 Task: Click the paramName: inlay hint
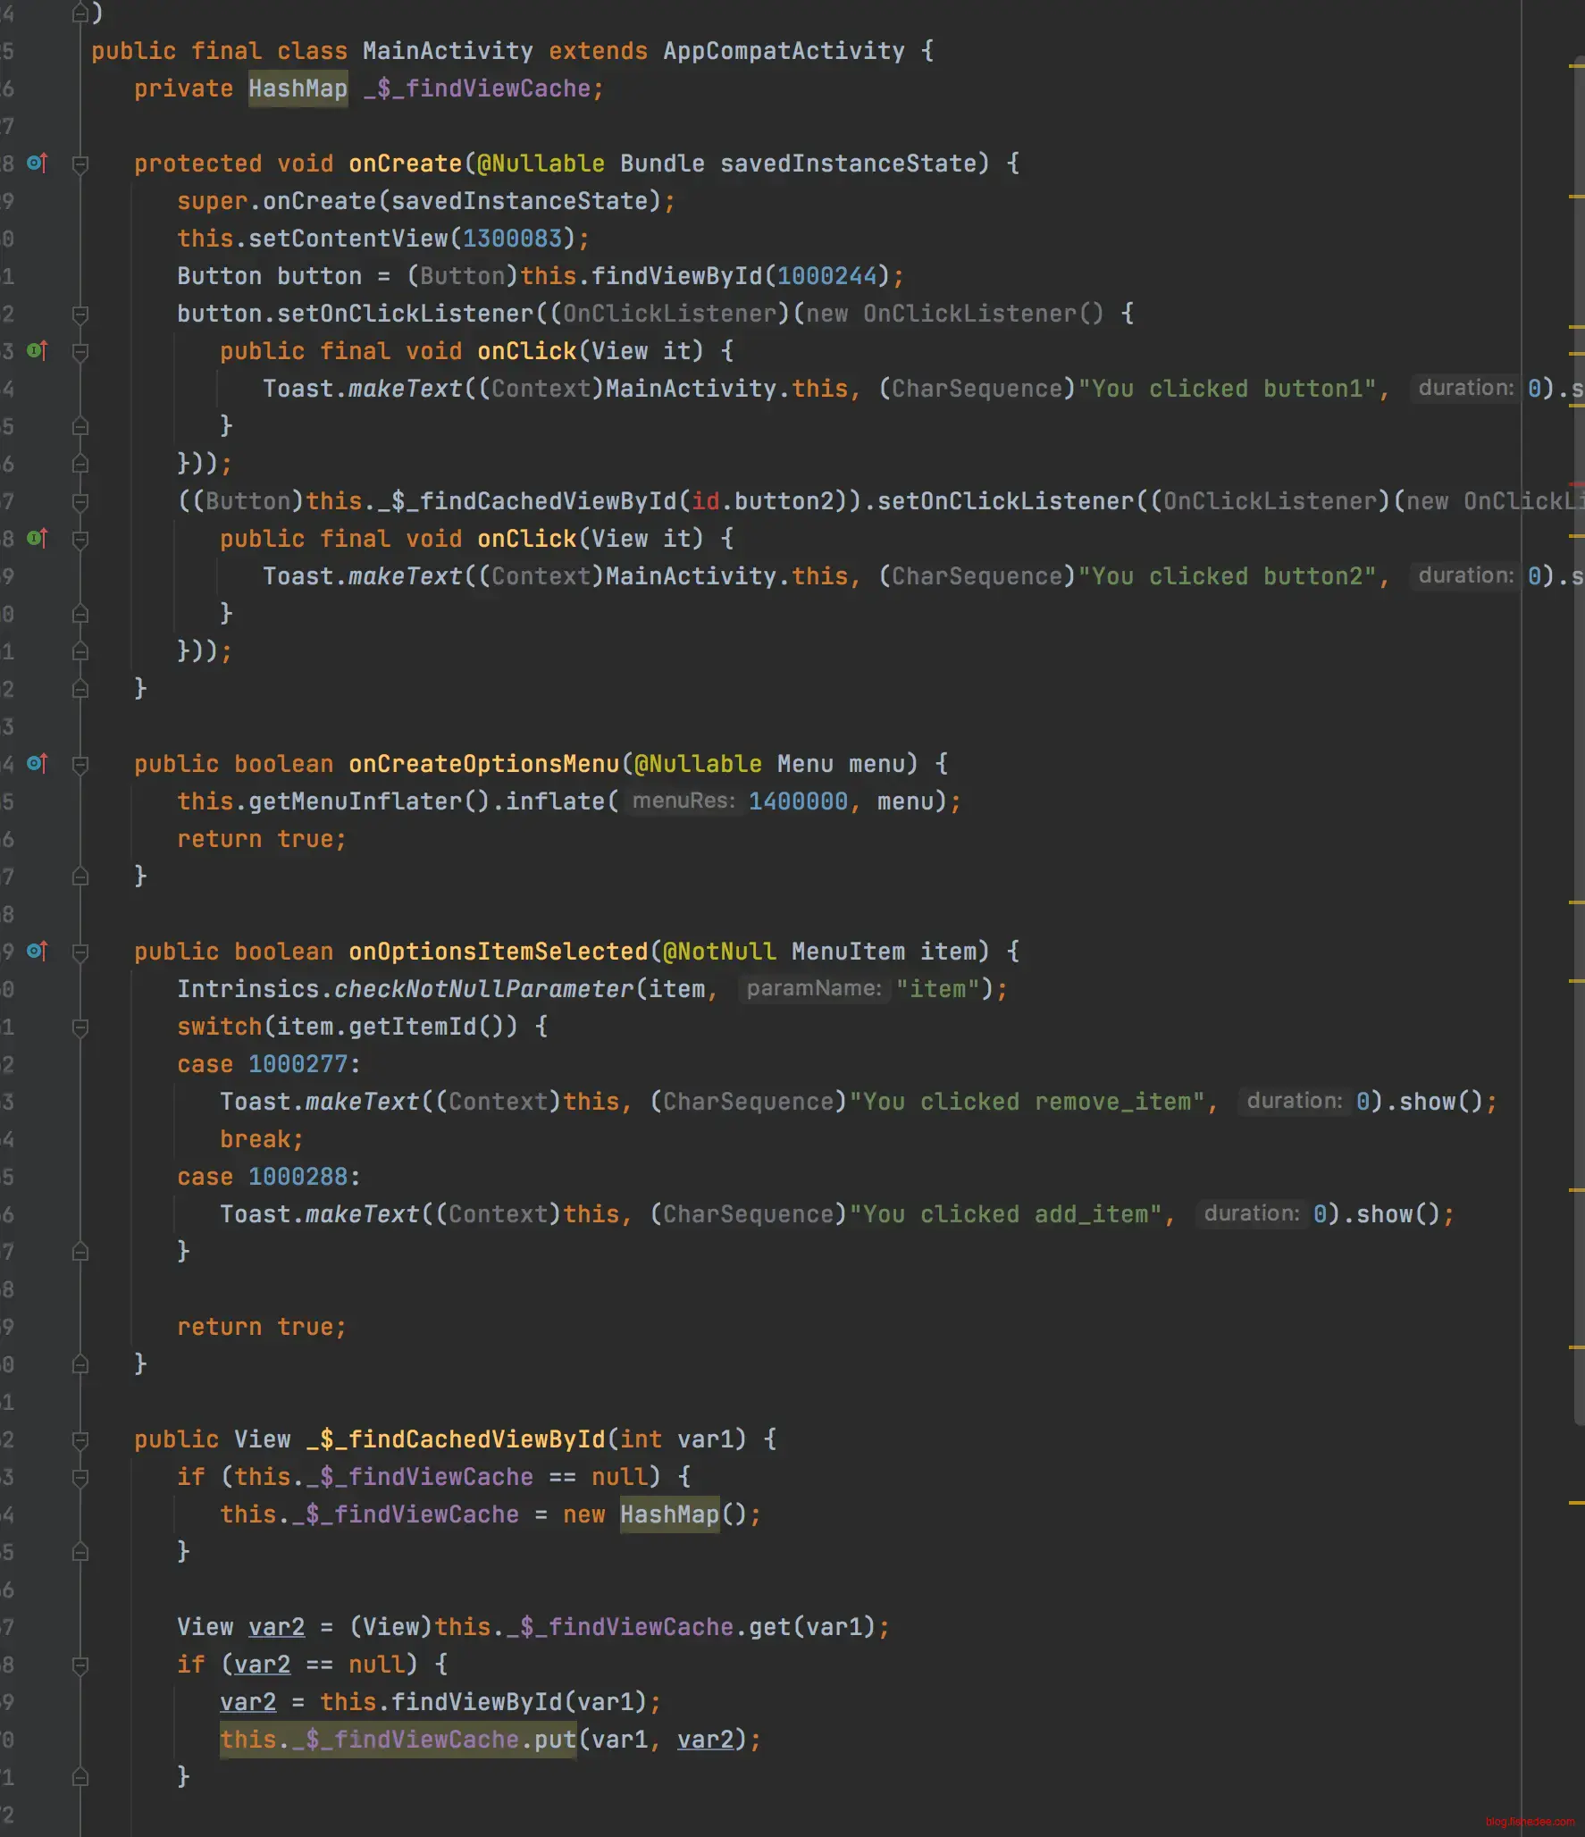pyautogui.click(x=814, y=989)
